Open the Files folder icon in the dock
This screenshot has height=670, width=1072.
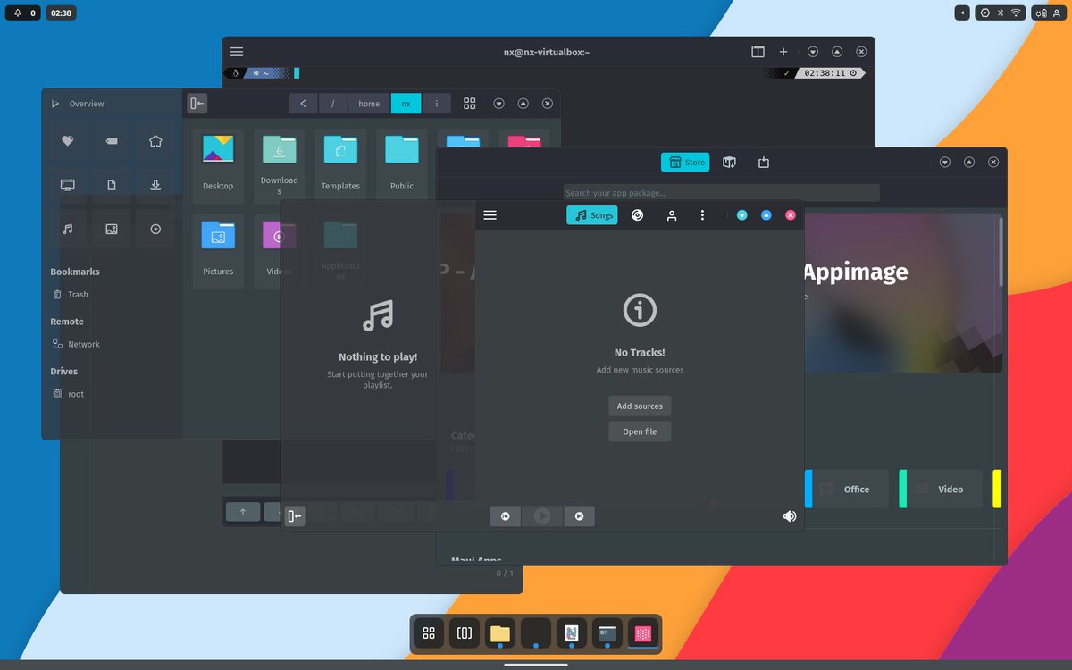click(500, 633)
